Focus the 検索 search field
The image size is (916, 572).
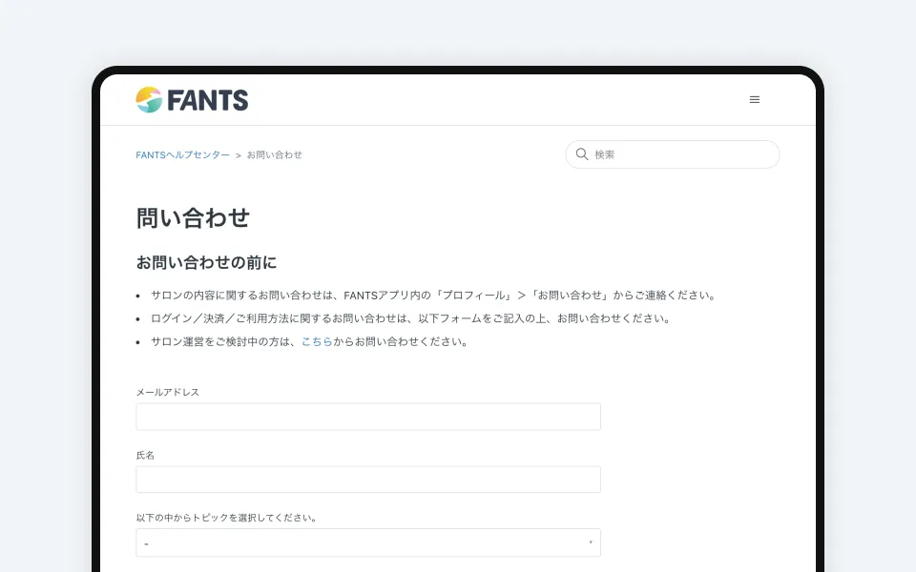[x=673, y=154]
